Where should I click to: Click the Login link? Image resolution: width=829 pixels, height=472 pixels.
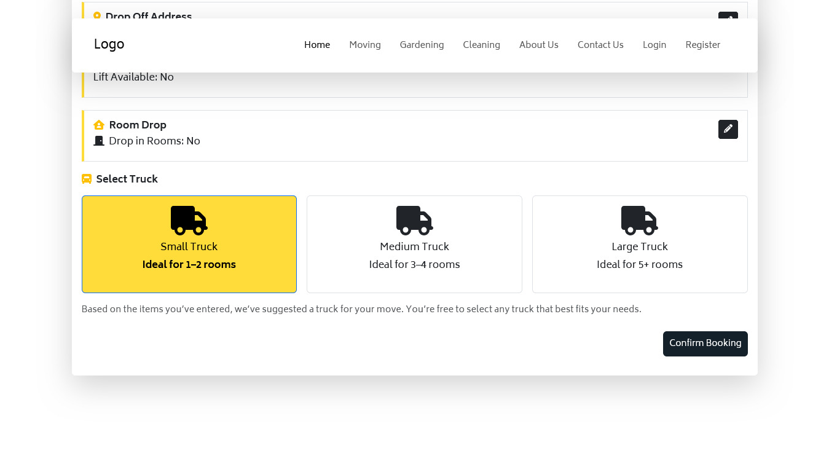click(x=654, y=45)
